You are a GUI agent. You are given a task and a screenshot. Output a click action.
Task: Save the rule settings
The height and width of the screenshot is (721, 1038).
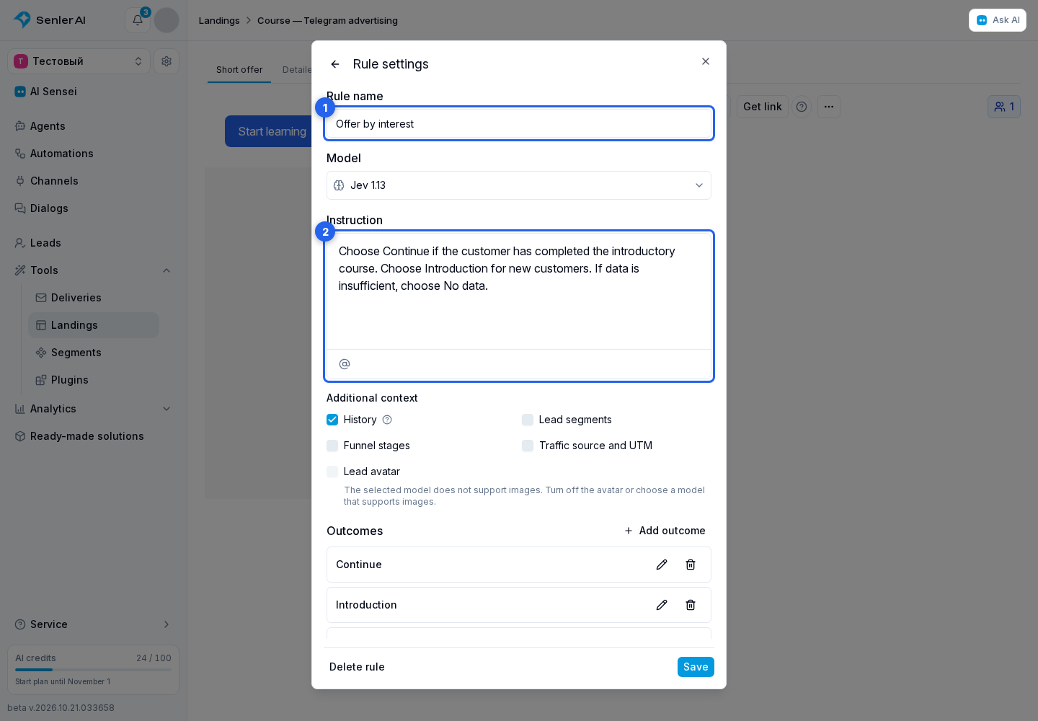(x=696, y=667)
